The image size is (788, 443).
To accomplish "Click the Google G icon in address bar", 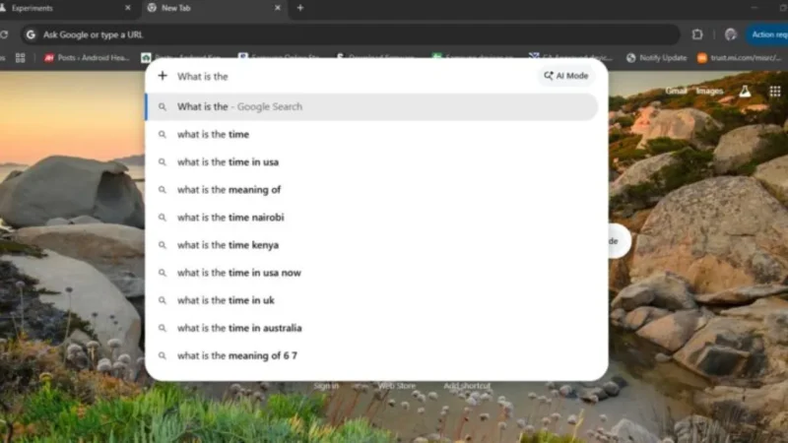I will (31, 34).
